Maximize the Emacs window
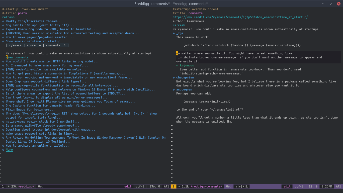343x193 pixels. click(331, 4)
